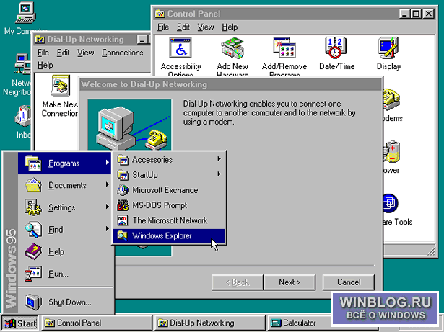Switch to Control Panel taskbar button
The width and height of the screenshot is (444, 332).
click(97, 323)
